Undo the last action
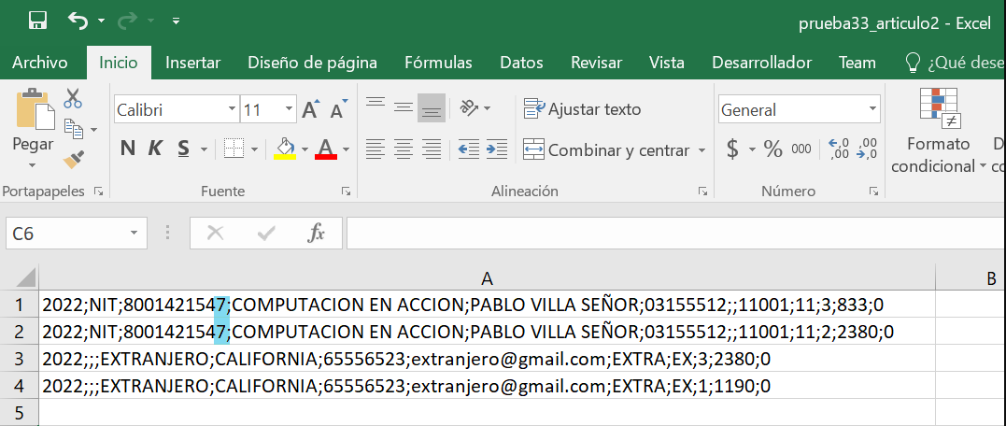Viewport: 1006px width, 426px height. 78,21
